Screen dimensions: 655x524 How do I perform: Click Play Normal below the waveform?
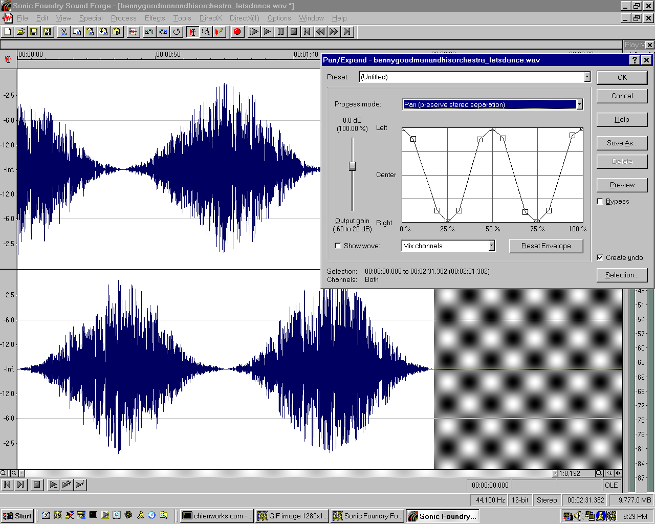(x=53, y=485)
